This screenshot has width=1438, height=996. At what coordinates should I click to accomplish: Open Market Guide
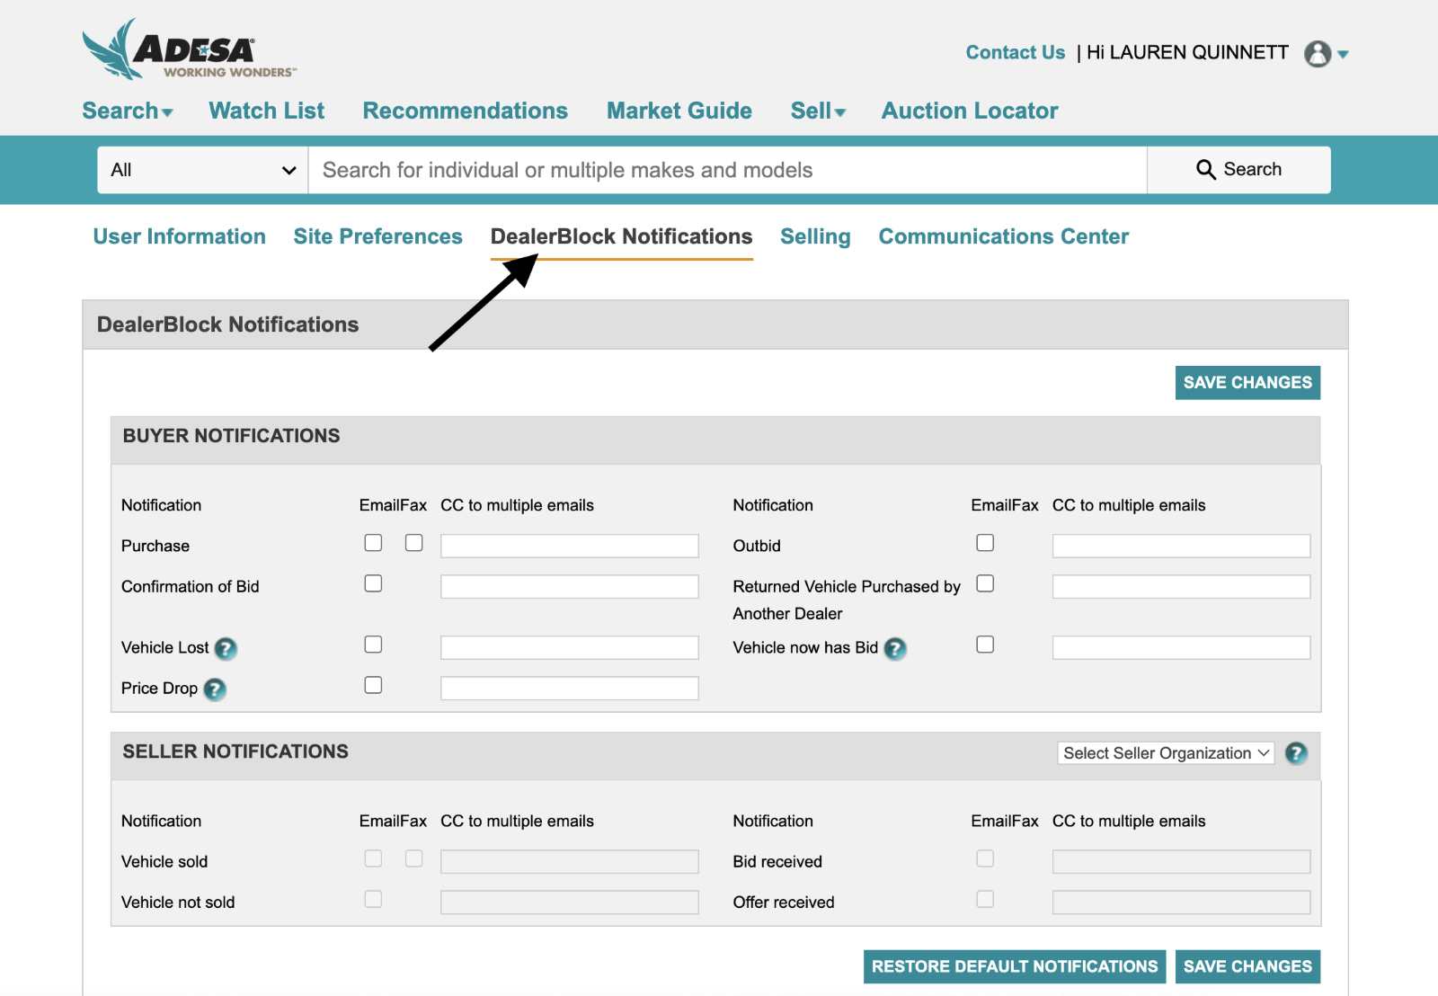click(679, 111)
